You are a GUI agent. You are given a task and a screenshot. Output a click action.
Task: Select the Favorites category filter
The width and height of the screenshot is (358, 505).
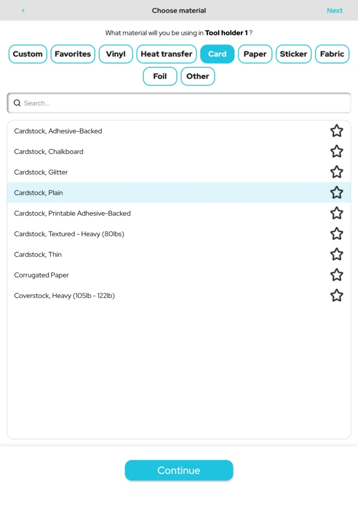73,54
